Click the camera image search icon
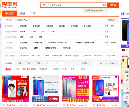Screen dimensions: 129x107 (104, 5)
